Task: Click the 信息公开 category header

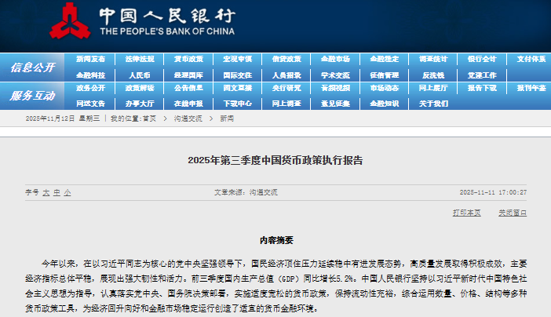Action: tap(33, 67)
